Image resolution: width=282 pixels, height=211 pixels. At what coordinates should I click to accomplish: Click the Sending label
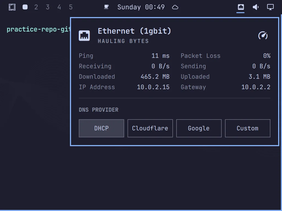click(x=193, y=66)
